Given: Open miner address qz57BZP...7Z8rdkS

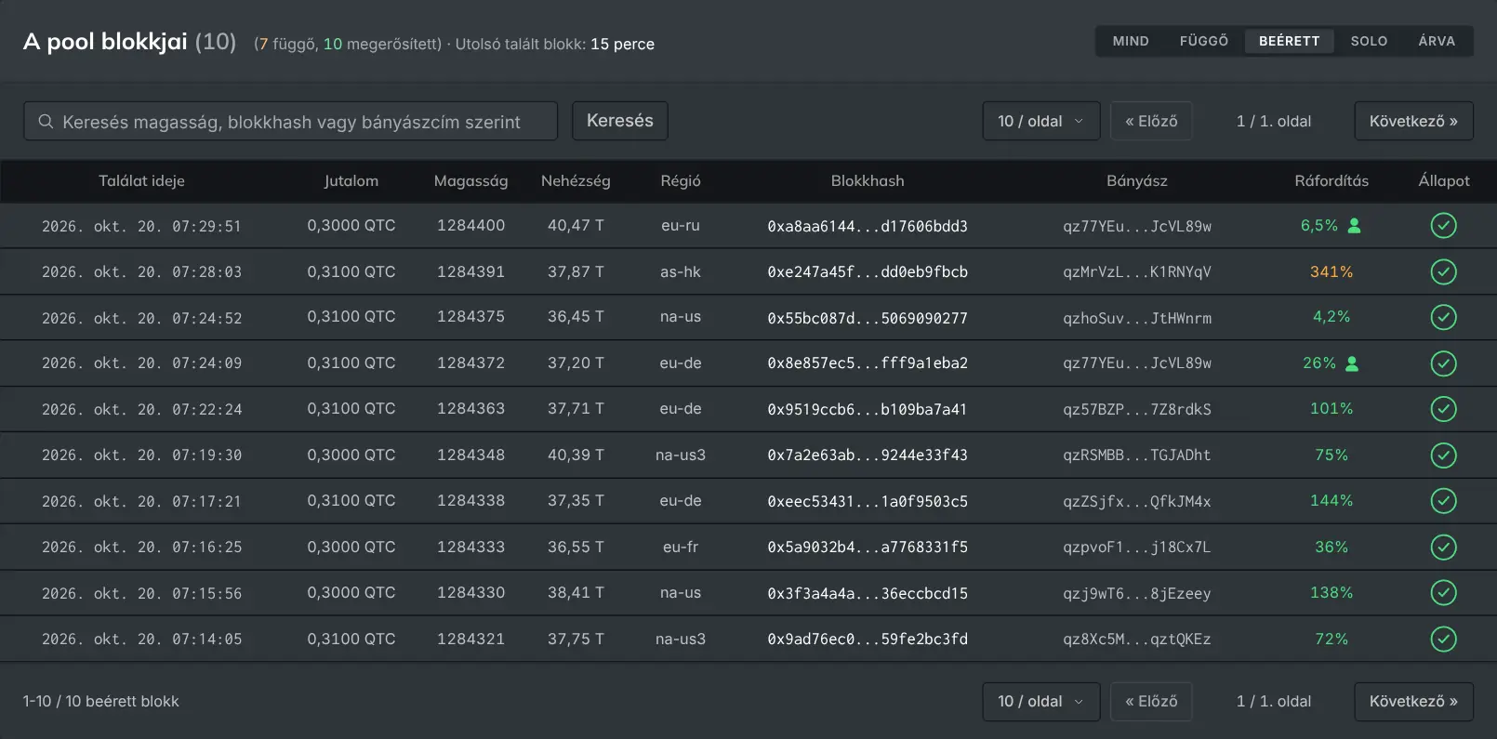Looking at the screenshot, I should click(1137, 409).
